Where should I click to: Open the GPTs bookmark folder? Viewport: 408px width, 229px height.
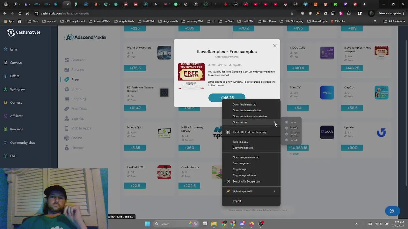click(x=33, y=21)
